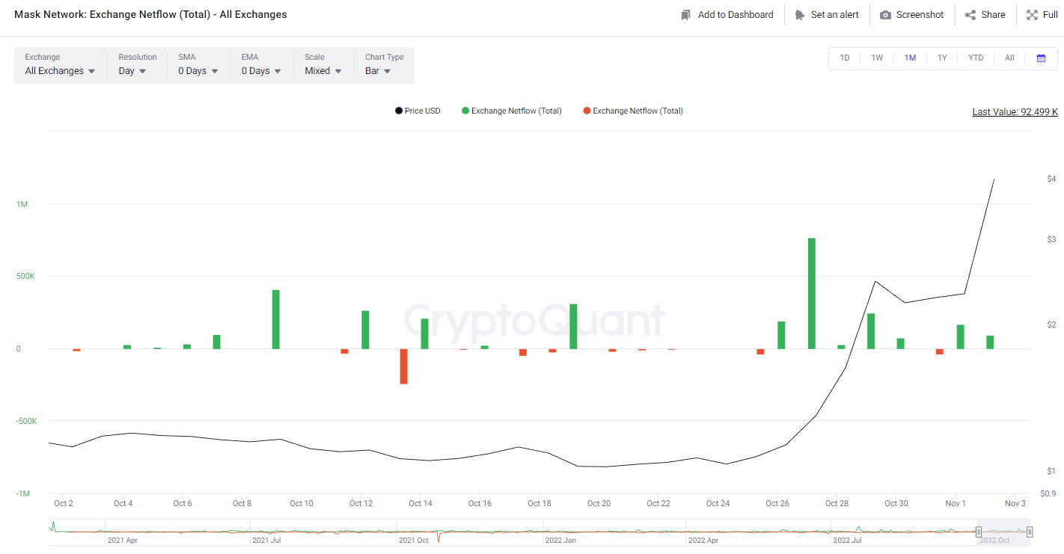The image size is (1064, 554).
Task: Select the 1W time range tab
Action: (x=877, y=58)
